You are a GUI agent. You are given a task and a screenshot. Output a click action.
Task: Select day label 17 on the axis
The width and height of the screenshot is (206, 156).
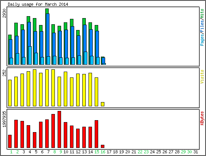tap(109, 152)
